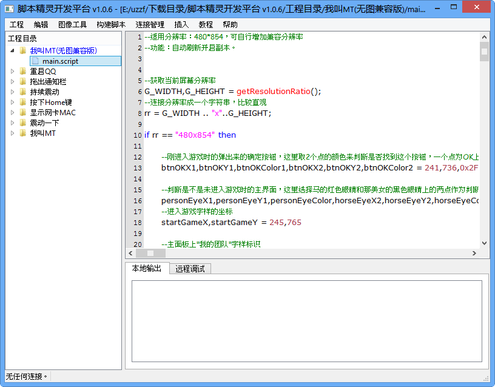Click the folder icon of 我叫MT
The image size is (495, 387).
pyautogui.click(x=22, y=133)
